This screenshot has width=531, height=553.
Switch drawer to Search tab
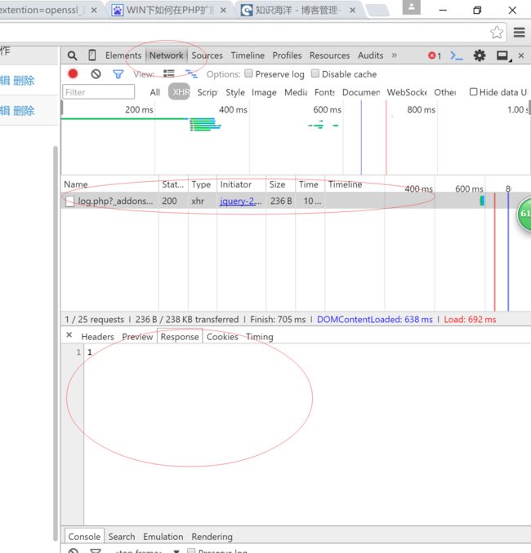click(122, 537)
